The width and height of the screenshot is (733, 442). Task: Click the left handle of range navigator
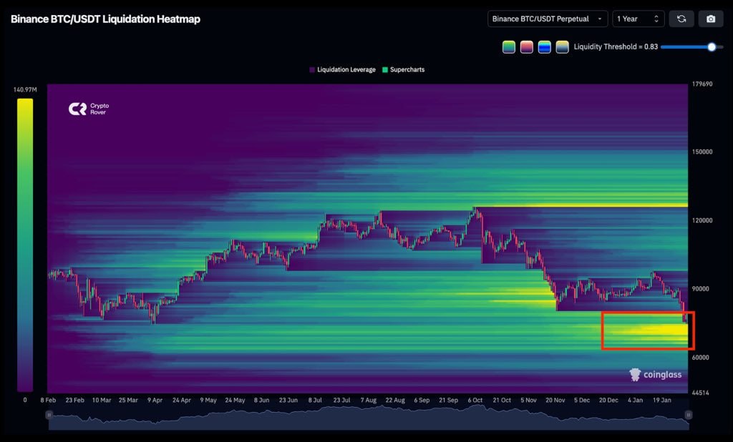click(x=49, y=415)
